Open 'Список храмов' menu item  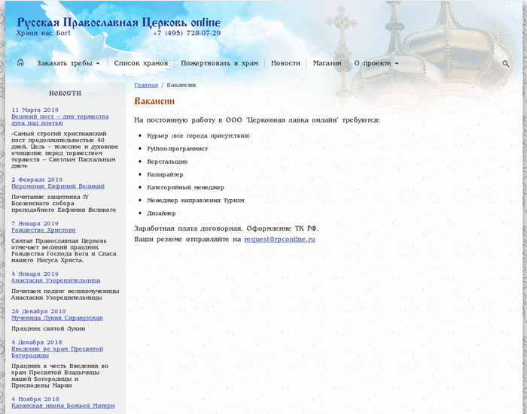pyautogui.click(x=140, y=64)
